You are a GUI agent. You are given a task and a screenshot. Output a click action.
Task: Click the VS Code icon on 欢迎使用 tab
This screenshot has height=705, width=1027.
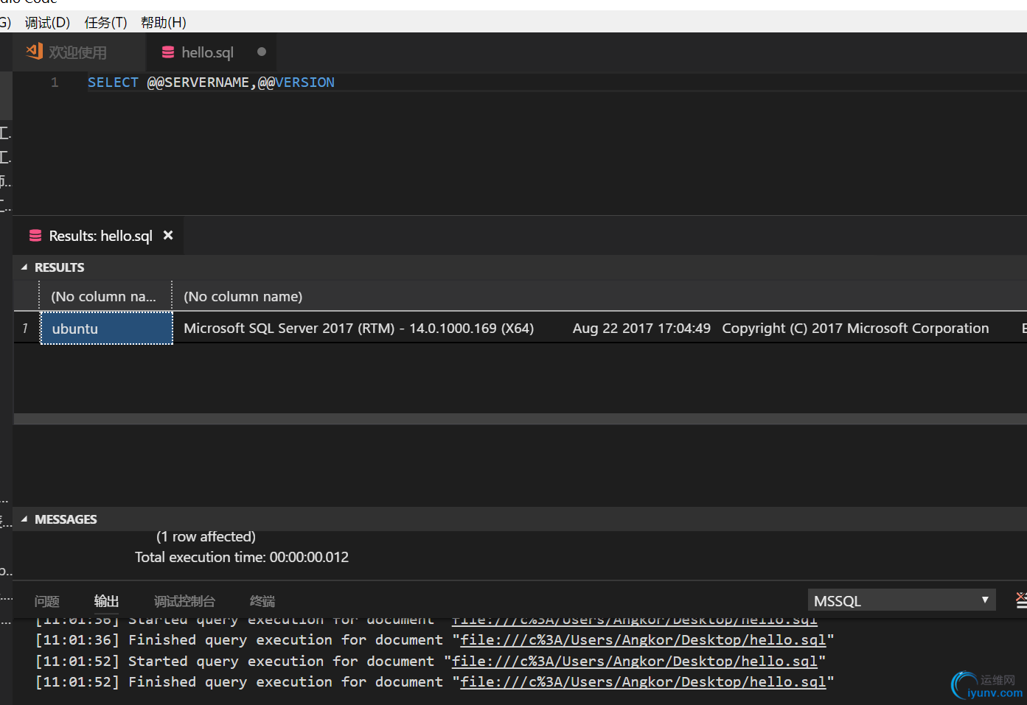(x=34, y=52)
